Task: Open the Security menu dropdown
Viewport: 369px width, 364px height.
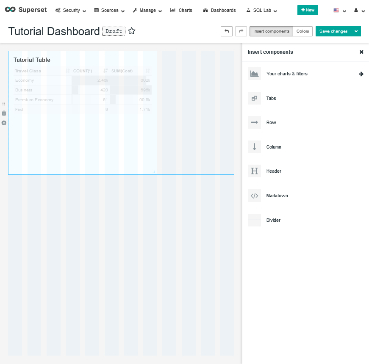Action: coord(71,10)
